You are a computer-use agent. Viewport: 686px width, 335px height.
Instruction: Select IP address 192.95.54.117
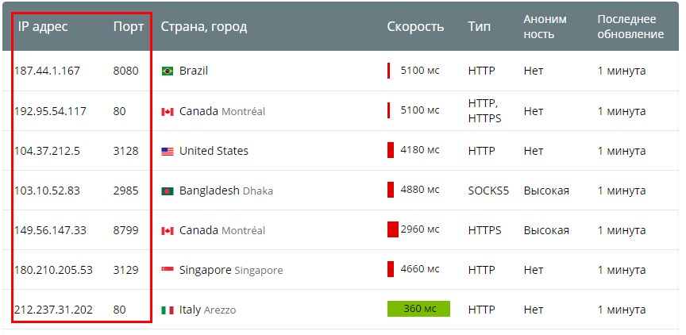tap(50, 111)
